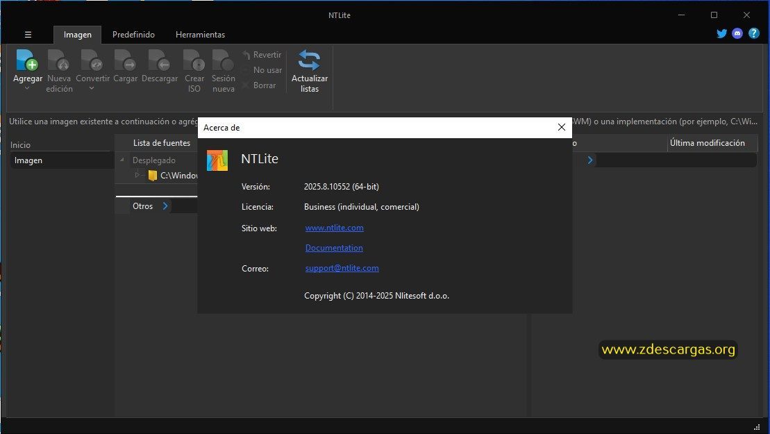
Task: Click the version 2025.8.10552 text
Action: click(x=342, y=187)
